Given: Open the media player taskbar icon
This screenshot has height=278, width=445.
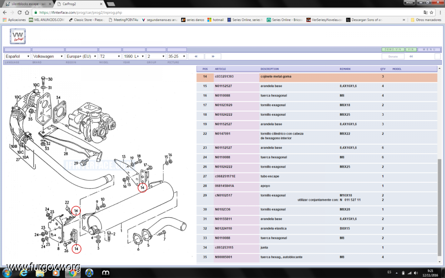Looking at the screenshot, I should [56, 273].
